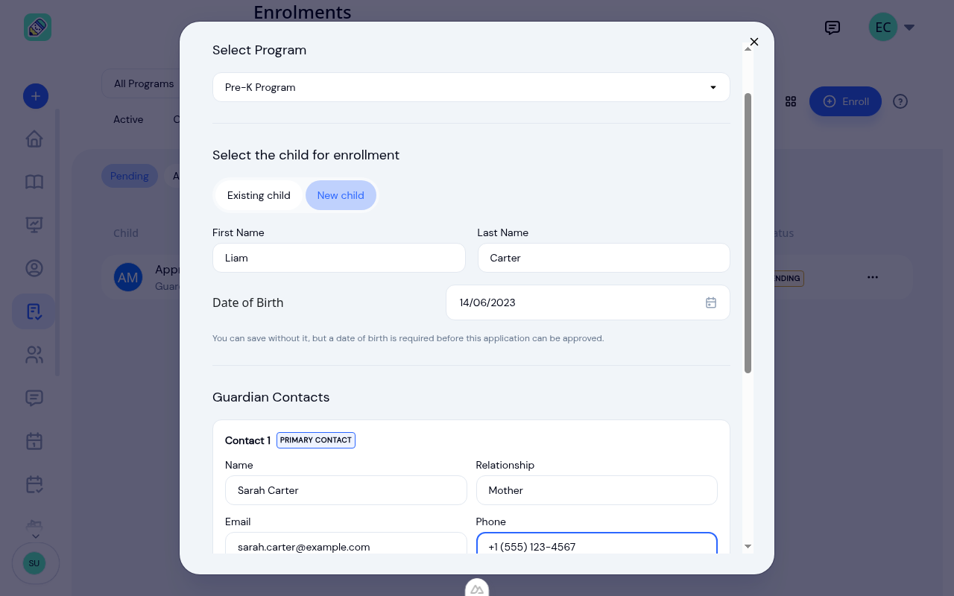Viewport: 954px width, 596px height.
Task: Open the messages icon in top bar
Action: (833, 28)
